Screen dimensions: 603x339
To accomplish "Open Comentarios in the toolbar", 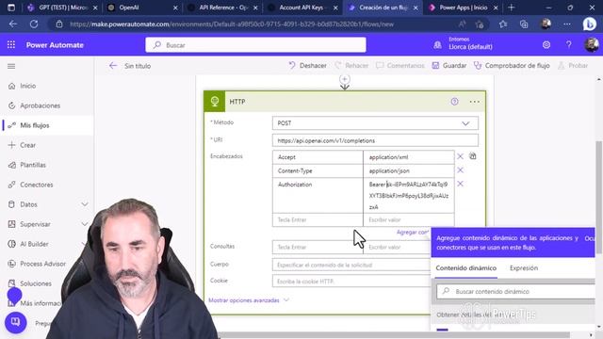I will point(399,66).
